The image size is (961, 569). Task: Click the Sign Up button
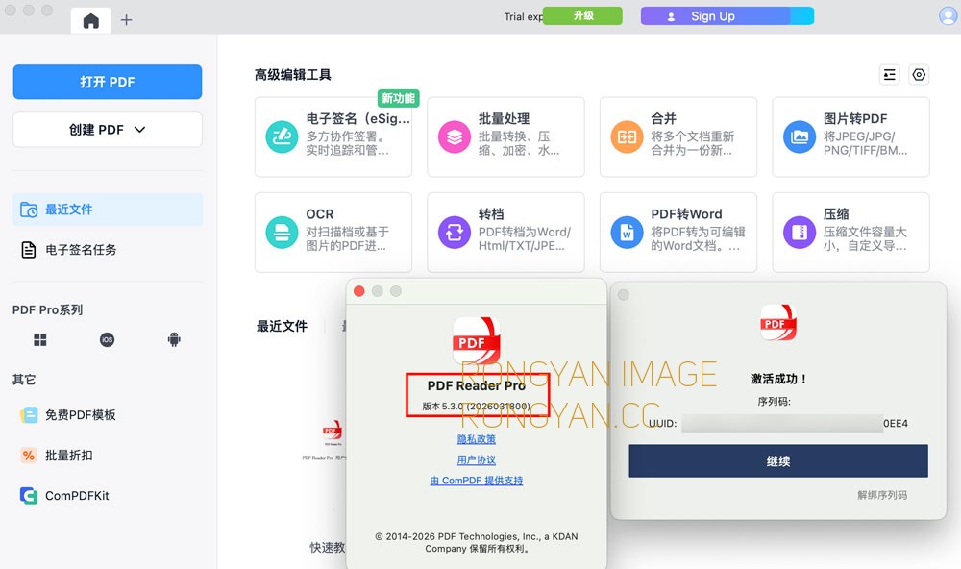click(x=727, y=16)
